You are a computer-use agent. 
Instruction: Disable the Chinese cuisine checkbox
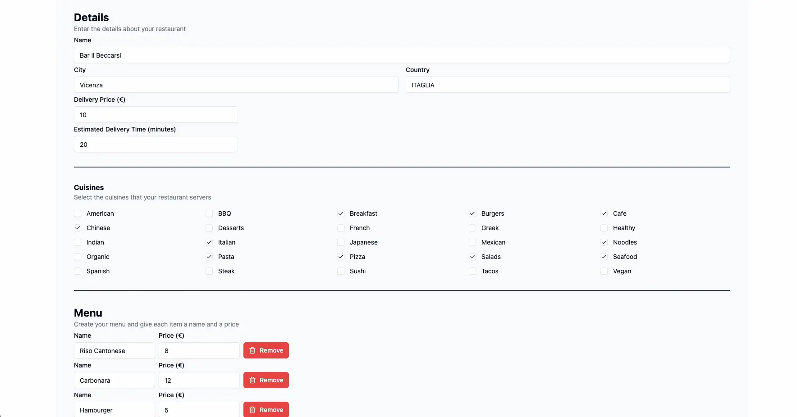pos(77,228)
